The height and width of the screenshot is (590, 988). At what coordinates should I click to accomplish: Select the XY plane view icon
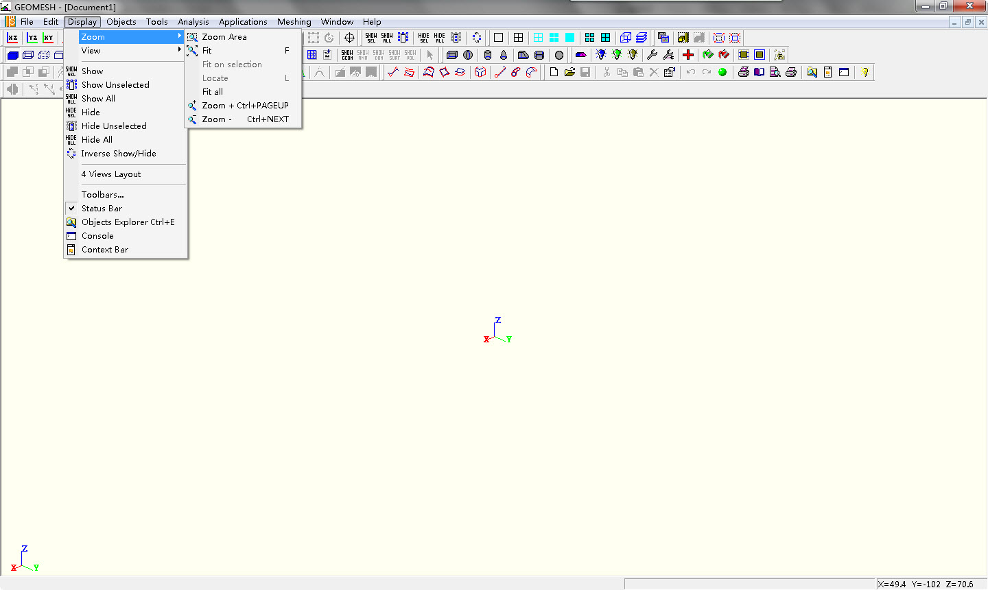(48, 38)
